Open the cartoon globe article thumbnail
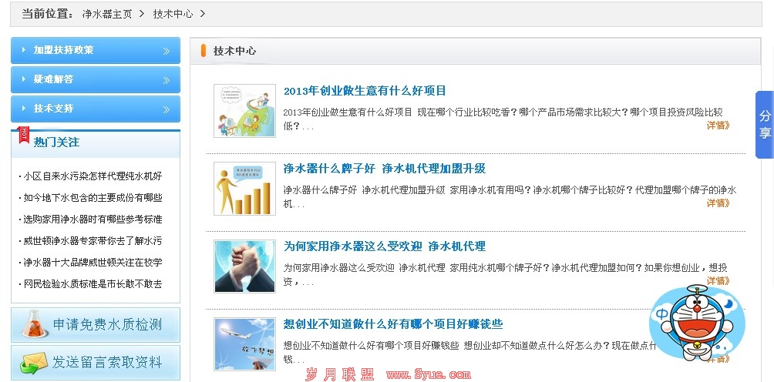The image size is (774, 382). (245, 111)
